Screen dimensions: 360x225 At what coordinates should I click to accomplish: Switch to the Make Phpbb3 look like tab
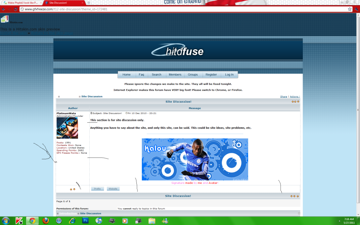coord(21,3)
